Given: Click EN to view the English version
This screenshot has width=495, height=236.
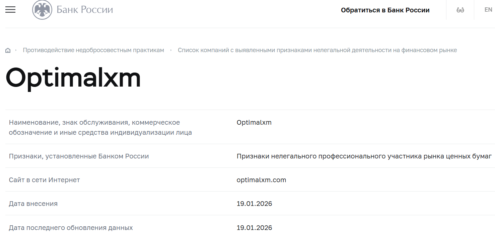Looking at the screenshot, I should [x=488, y=10].
